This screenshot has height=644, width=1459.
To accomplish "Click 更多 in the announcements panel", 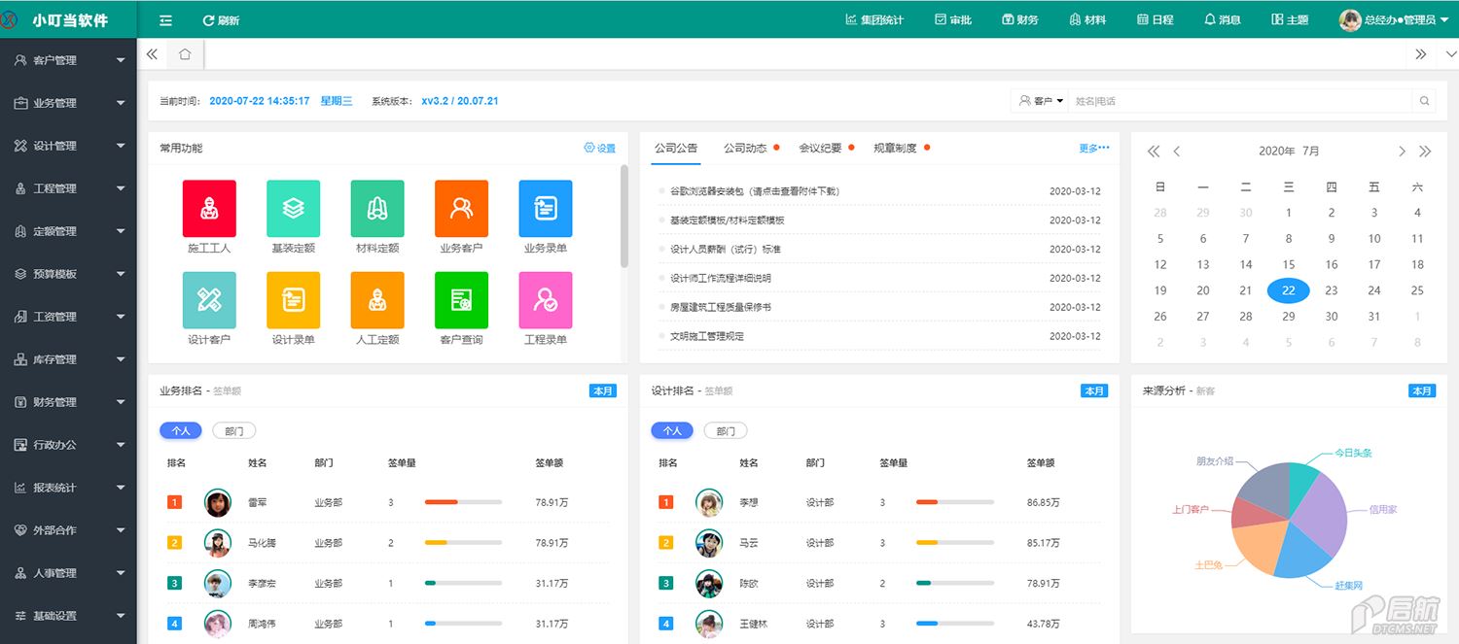I will [1093, 149].
